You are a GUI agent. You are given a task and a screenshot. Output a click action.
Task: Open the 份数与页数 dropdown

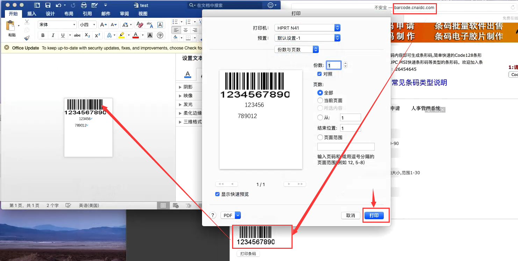coord(296,49)
